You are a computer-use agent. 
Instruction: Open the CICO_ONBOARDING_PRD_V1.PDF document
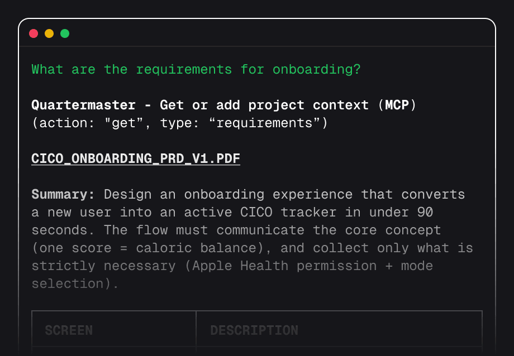[135, 158]
